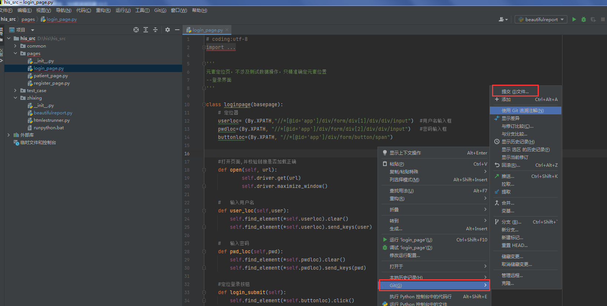Image resolution: width=607 pixels, height=306 pixels.
Task: Choose 粘贴(P) in context menu
Action: [435, 164]
